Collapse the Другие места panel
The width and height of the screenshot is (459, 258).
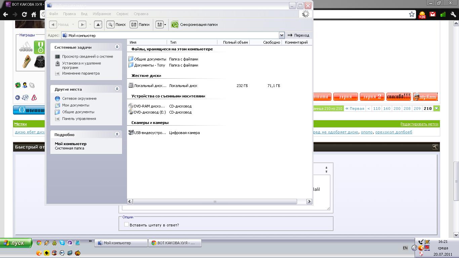117,89
